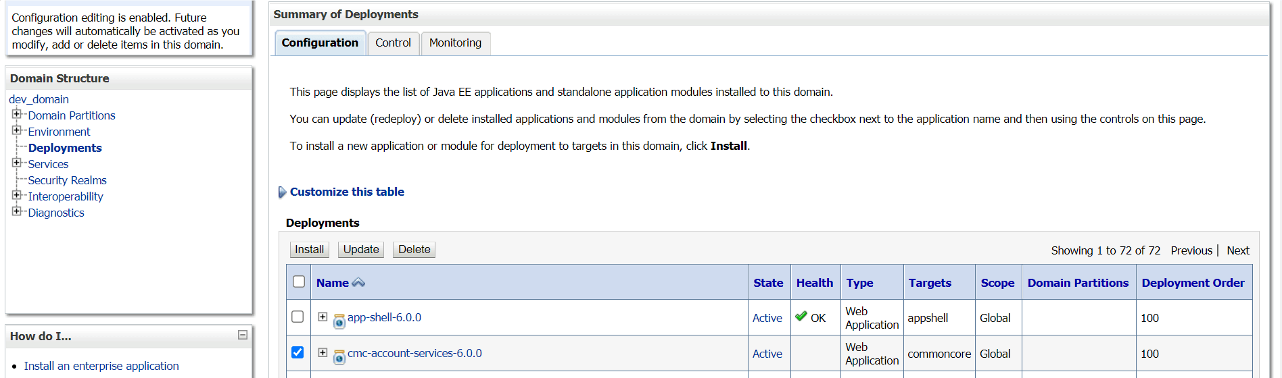Image resolution: width=1282 pixels, height=378 pixels.
Task: Click the Name column sort arrow icon
Action: 358,283
